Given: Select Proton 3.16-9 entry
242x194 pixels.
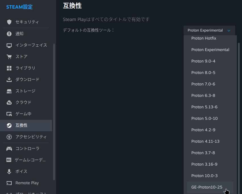Looking at the screenshot, I should [210, 164].
